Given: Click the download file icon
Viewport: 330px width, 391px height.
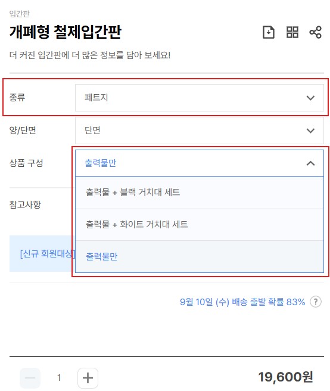Looking at the screenshot, I should [269, 32].
